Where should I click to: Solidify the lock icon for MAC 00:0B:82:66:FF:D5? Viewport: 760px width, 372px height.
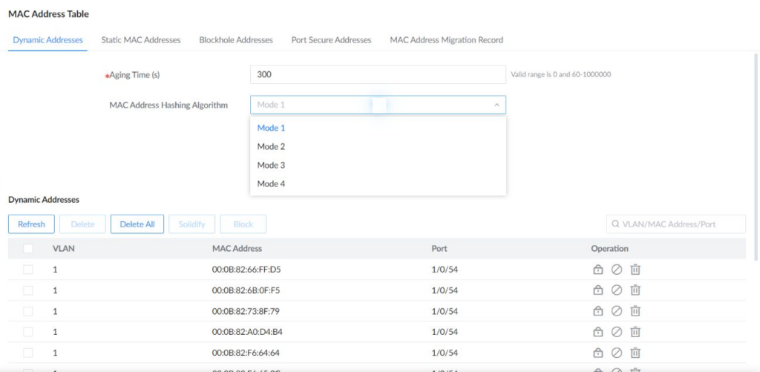pyautogui.click(x=598, y=270)
